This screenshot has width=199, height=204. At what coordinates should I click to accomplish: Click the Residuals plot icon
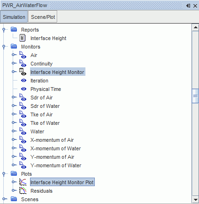[23, 191]
